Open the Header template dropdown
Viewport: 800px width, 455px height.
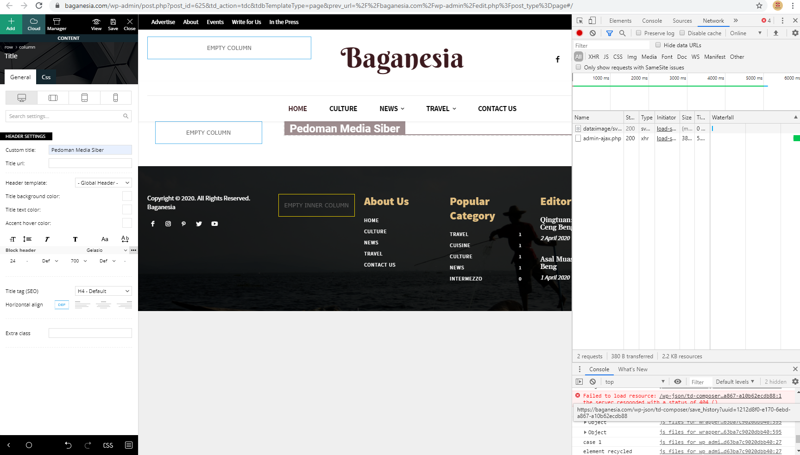point(103,183)
